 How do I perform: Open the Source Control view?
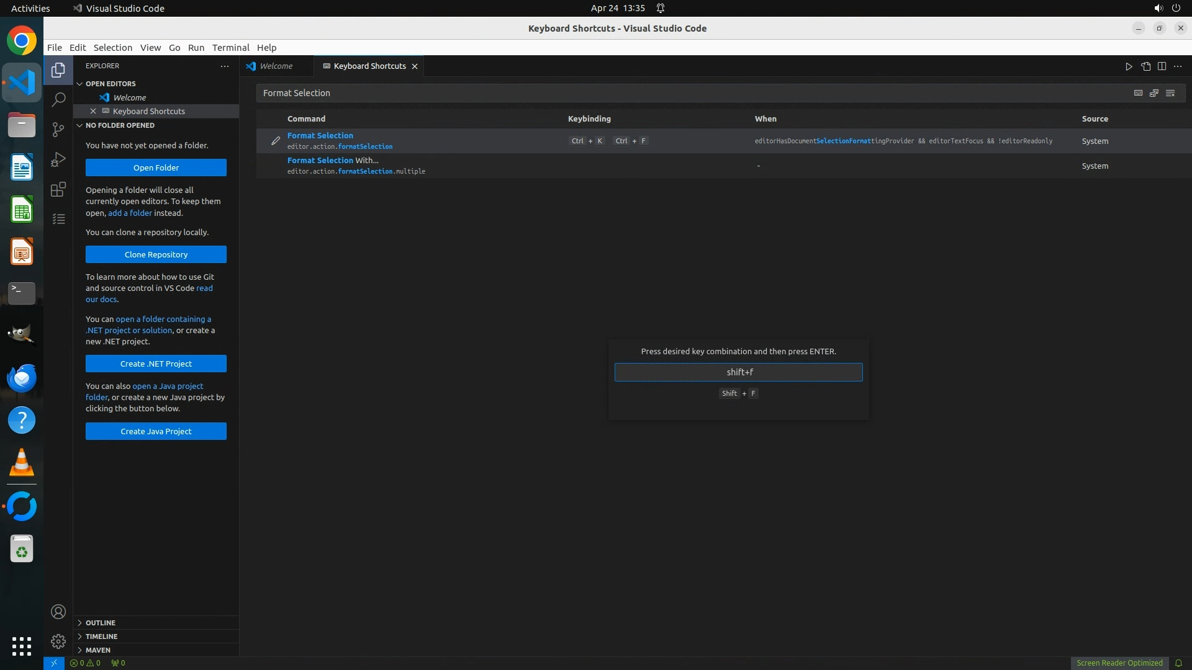tap(58, 129)
